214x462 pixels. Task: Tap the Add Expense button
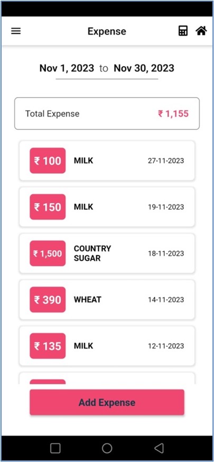tap(107, 402)
